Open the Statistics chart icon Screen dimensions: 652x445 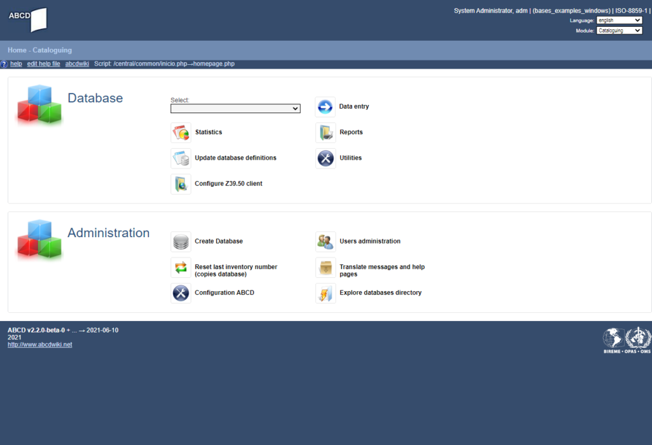181,132
